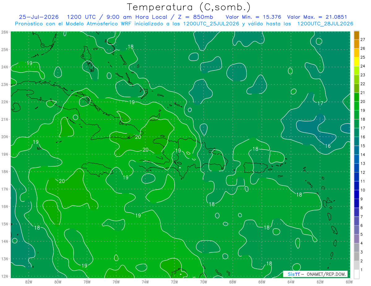This screenshot has width=371, height=286.
Task: Click the latitude axis label '19N'
Action: 5,154
